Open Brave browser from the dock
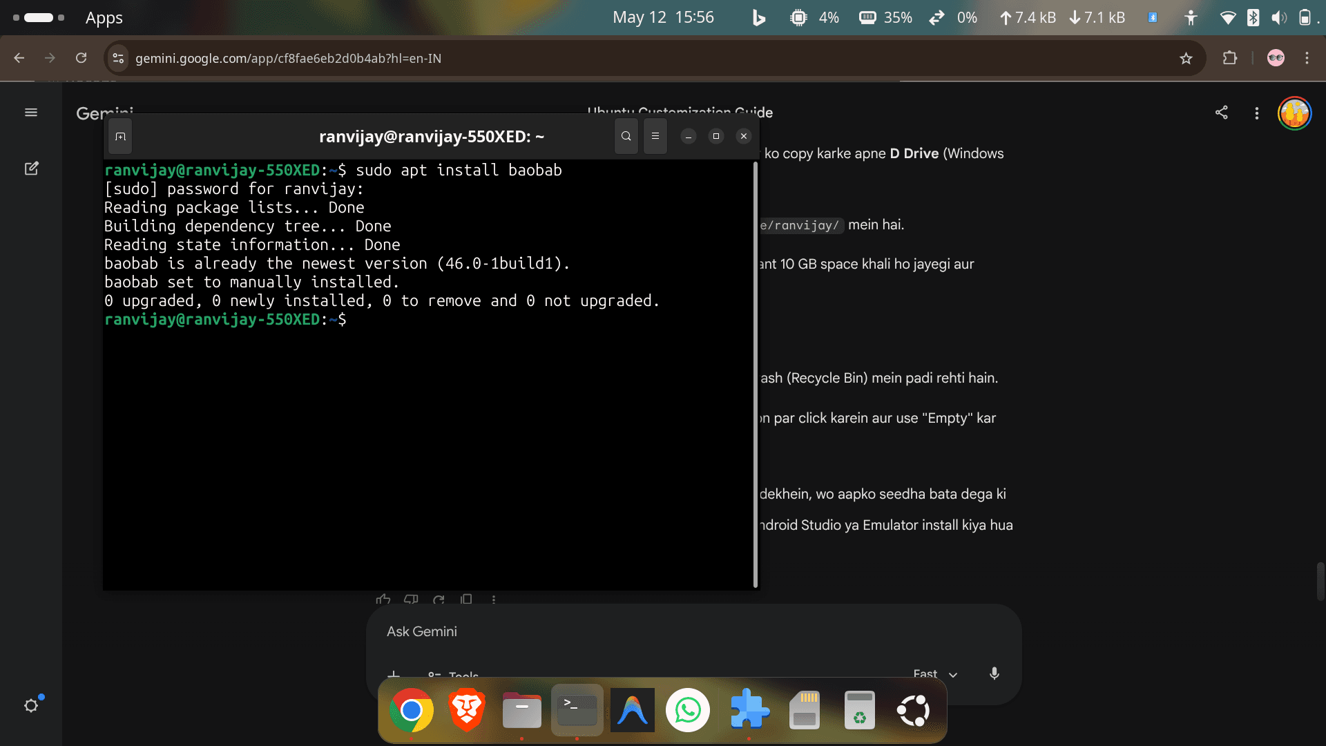 coord(467,710)
